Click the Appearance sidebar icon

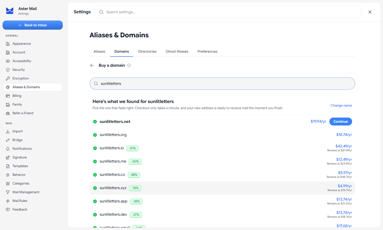(x=8, y=44)
